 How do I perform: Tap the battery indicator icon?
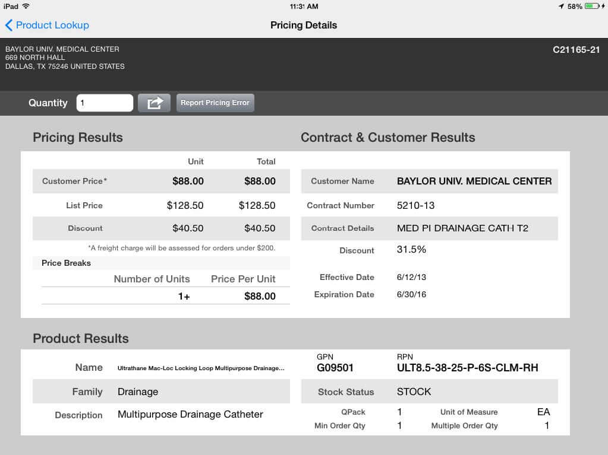(591, 6)
